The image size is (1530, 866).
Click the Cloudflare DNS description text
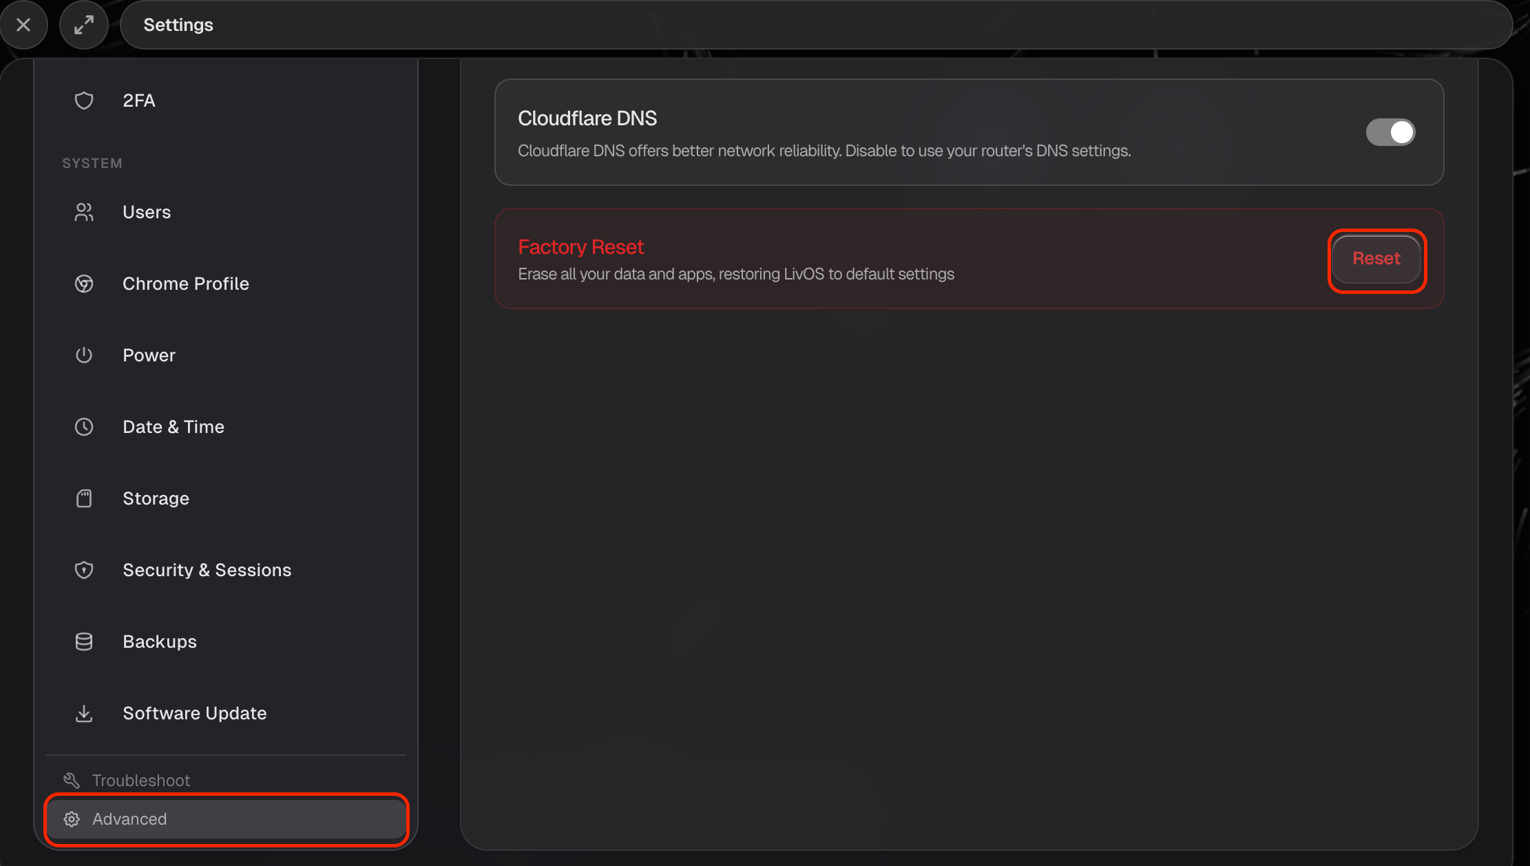(x=824, y=151)
